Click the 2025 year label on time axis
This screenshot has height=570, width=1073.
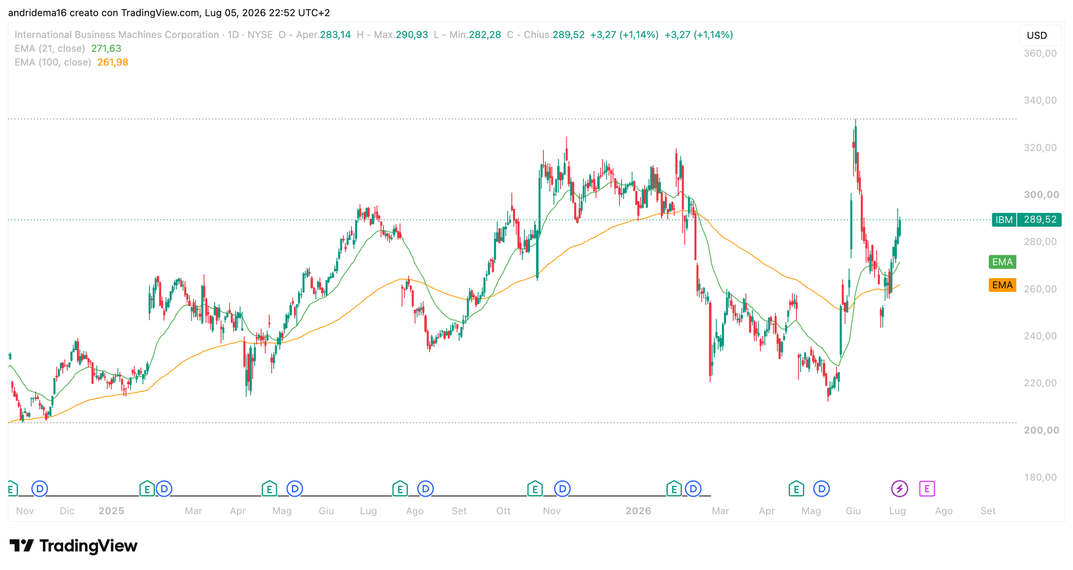pos(111,511)
